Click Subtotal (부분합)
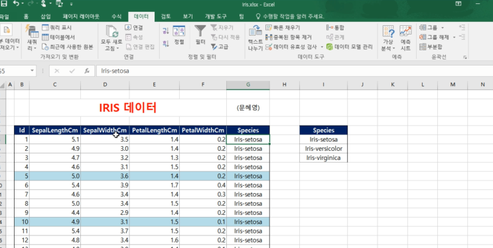 click(431, 47)
